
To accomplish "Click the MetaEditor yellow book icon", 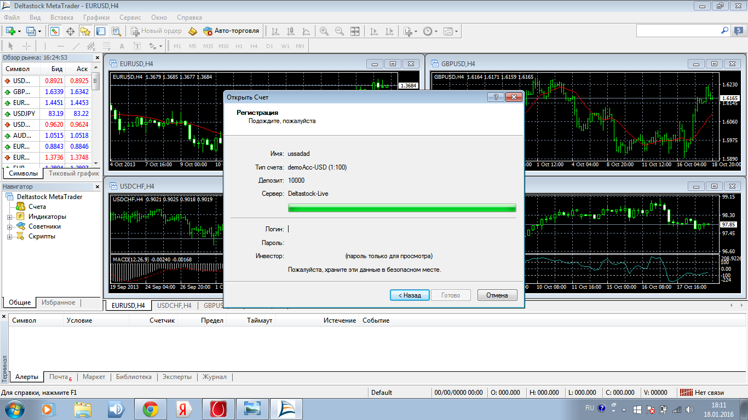I will (x=192, y=31).
